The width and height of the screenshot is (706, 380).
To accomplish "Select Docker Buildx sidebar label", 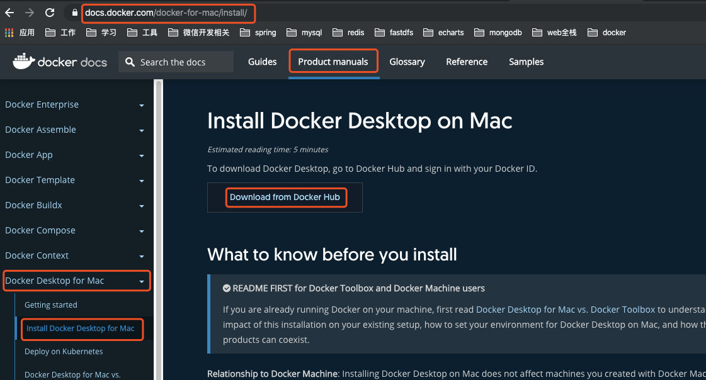I will 34,205.
